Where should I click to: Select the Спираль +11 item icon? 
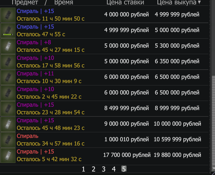tap(8, 78)
